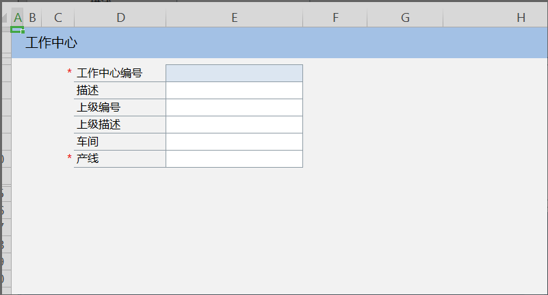Image resolution: width=548 pixels, height=295 pixels.
Task: Click the 车间 input cell
Action: [x=234, y=142]
